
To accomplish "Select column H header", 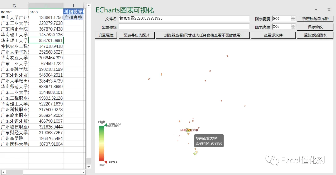I will (46, 6).
